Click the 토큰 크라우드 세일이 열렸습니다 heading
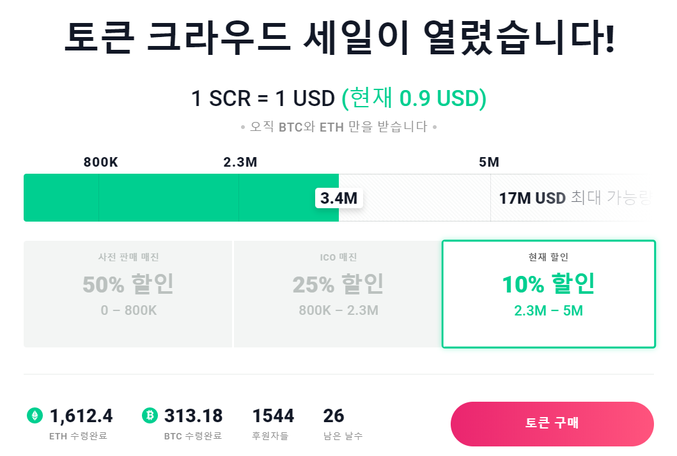The width and height of the screenshot is (677, 456). (x=339, y=38)
